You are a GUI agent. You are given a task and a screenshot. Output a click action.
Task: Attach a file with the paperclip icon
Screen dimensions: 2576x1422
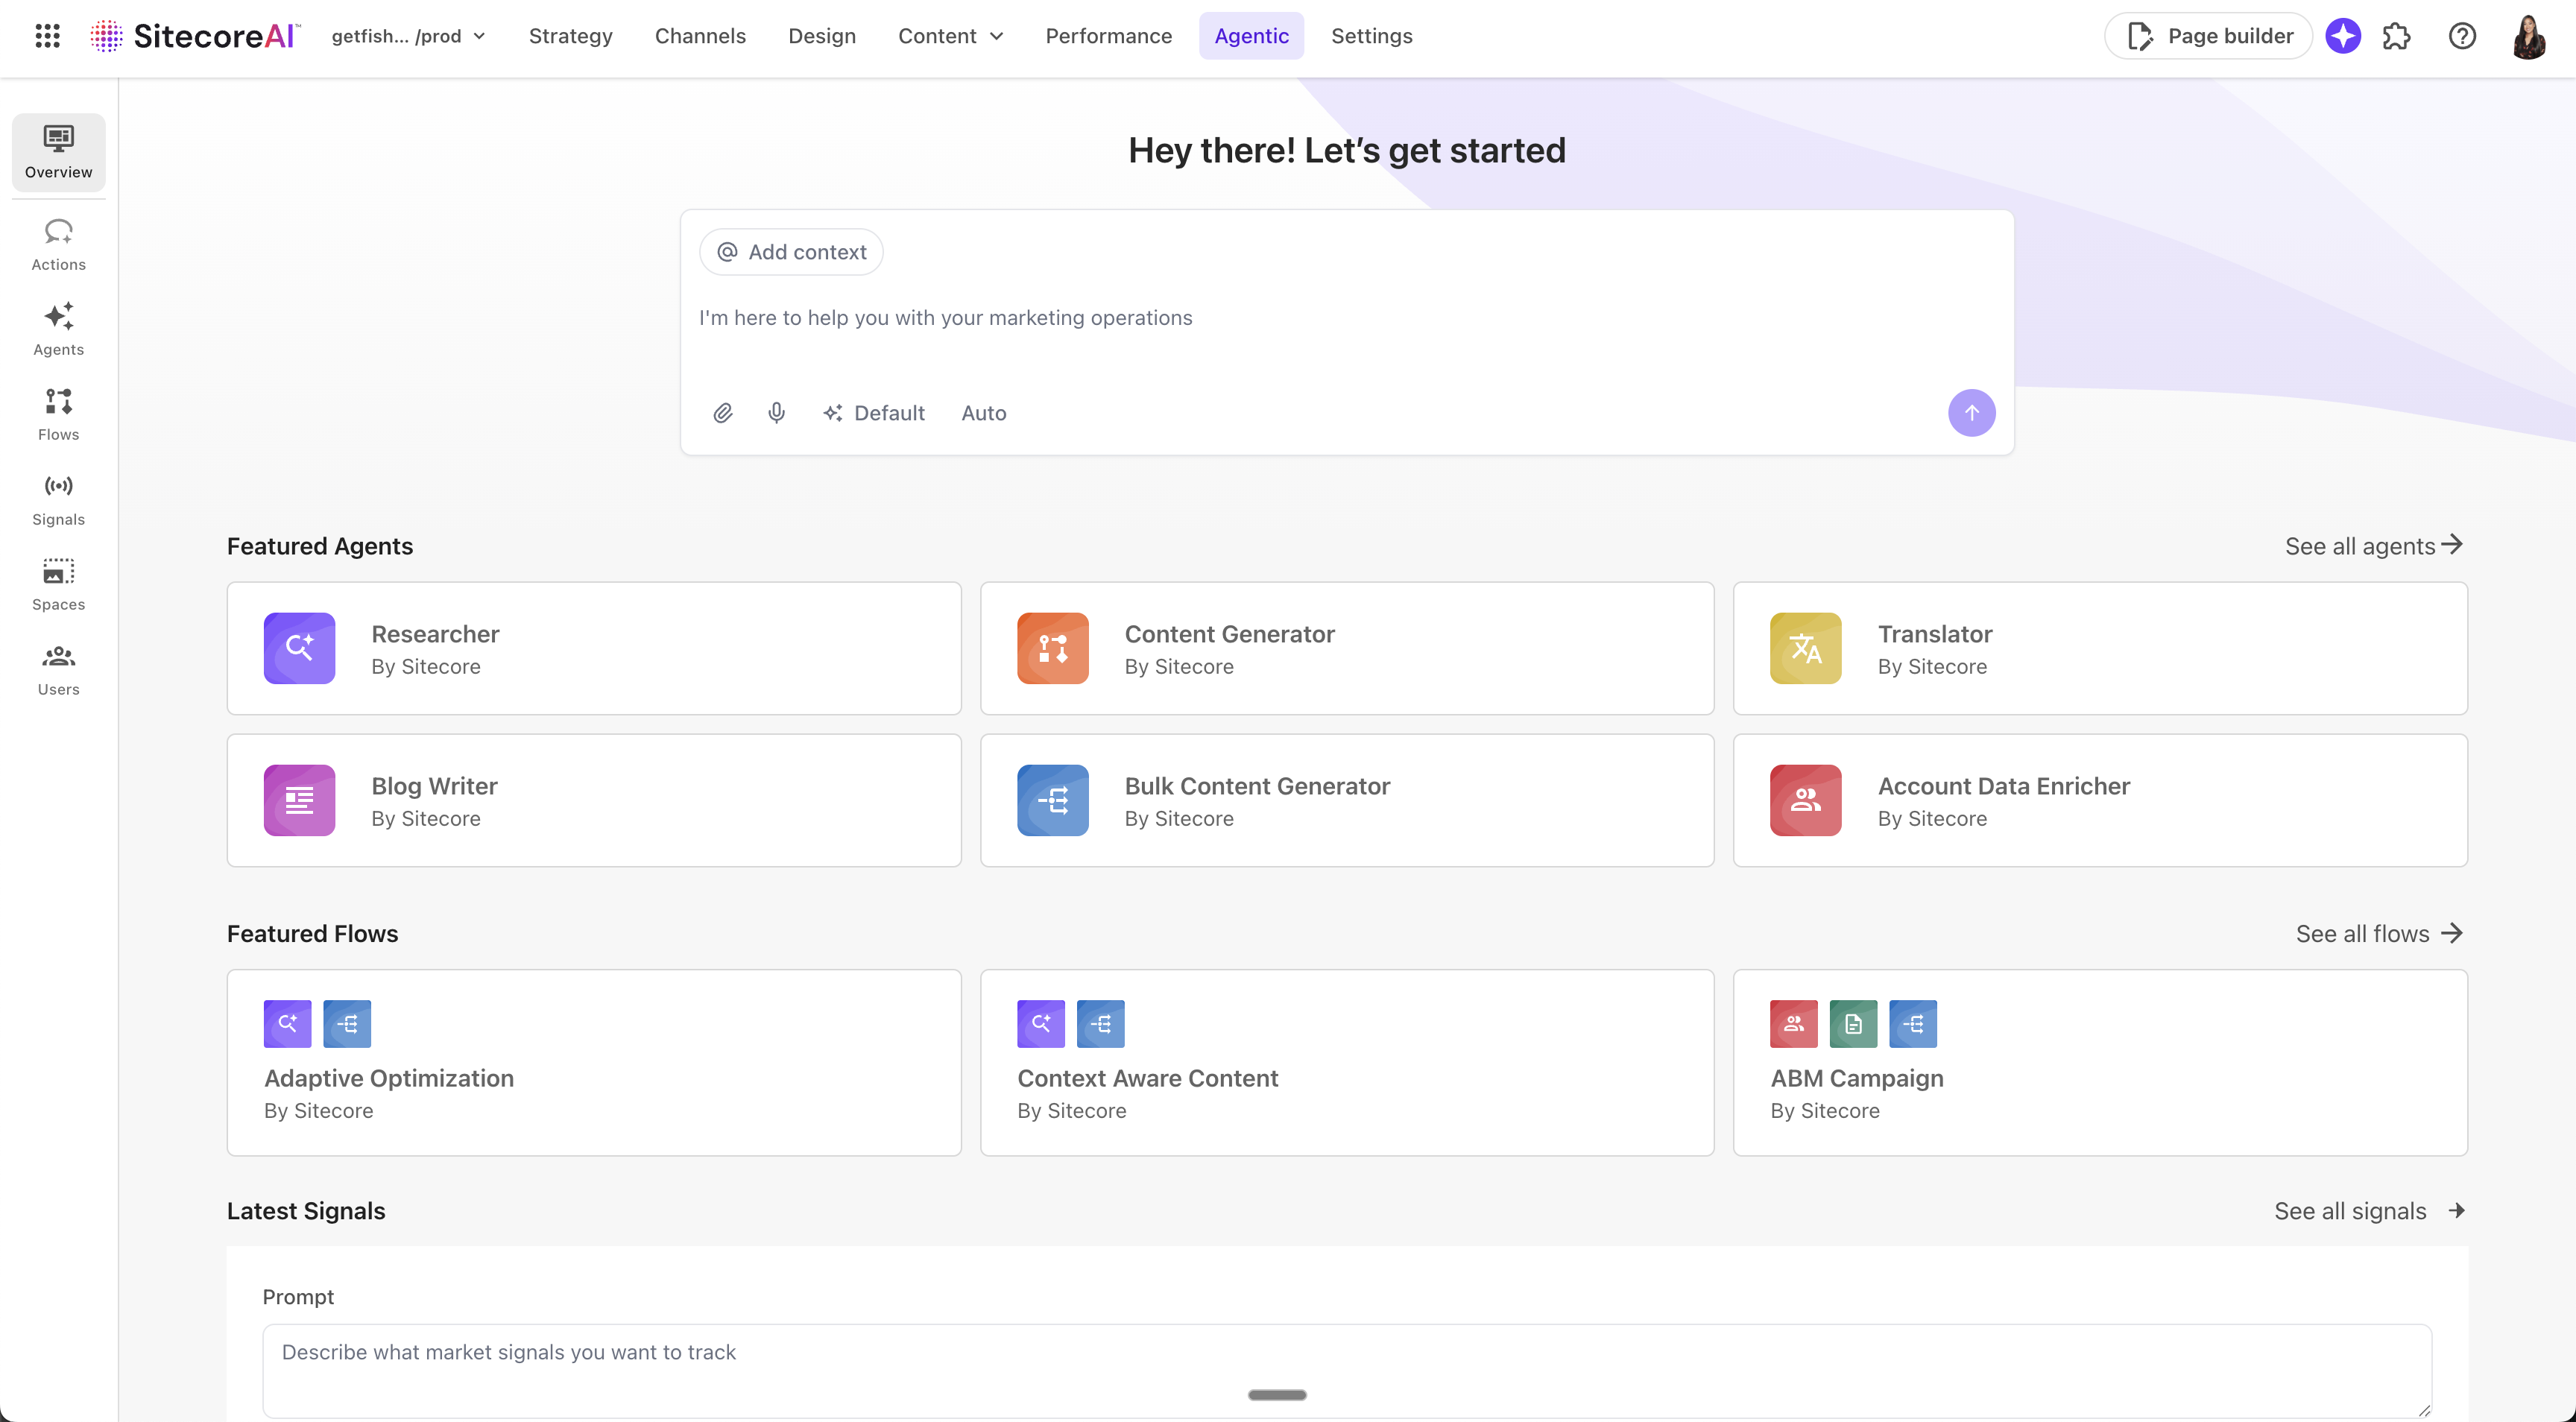click(723, 412)
